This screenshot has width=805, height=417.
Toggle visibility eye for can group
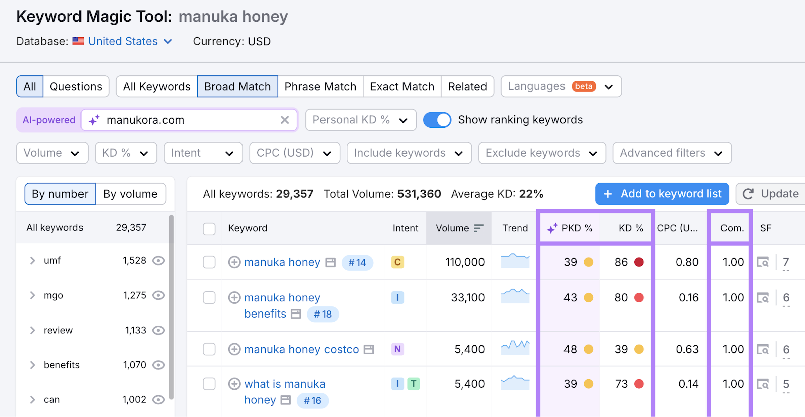coord(158,400)
